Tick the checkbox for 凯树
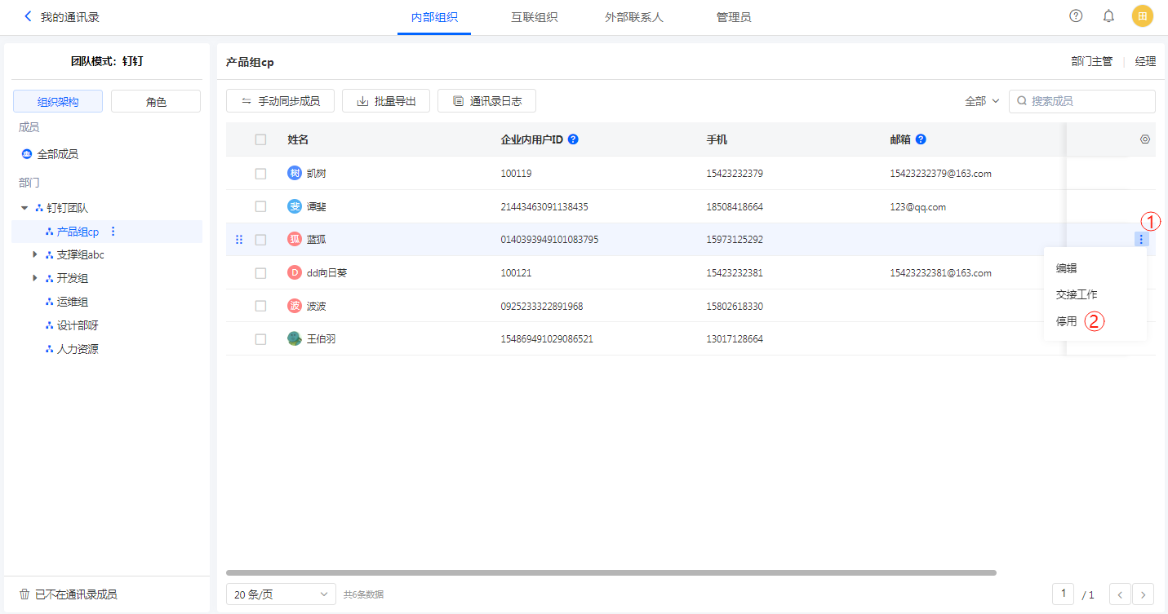 tap(260, 174)
